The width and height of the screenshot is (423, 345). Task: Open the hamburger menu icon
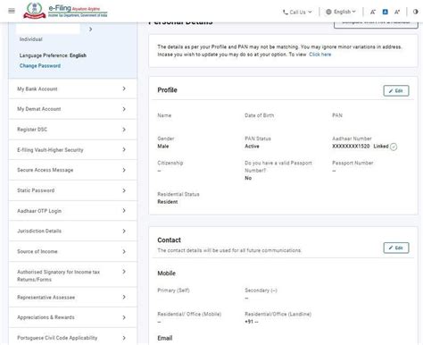pyautogui.click(x=12, y=11)
